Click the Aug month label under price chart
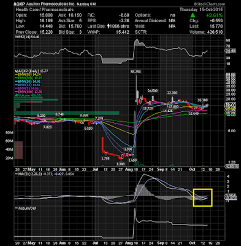 click(x=129, y=170)
